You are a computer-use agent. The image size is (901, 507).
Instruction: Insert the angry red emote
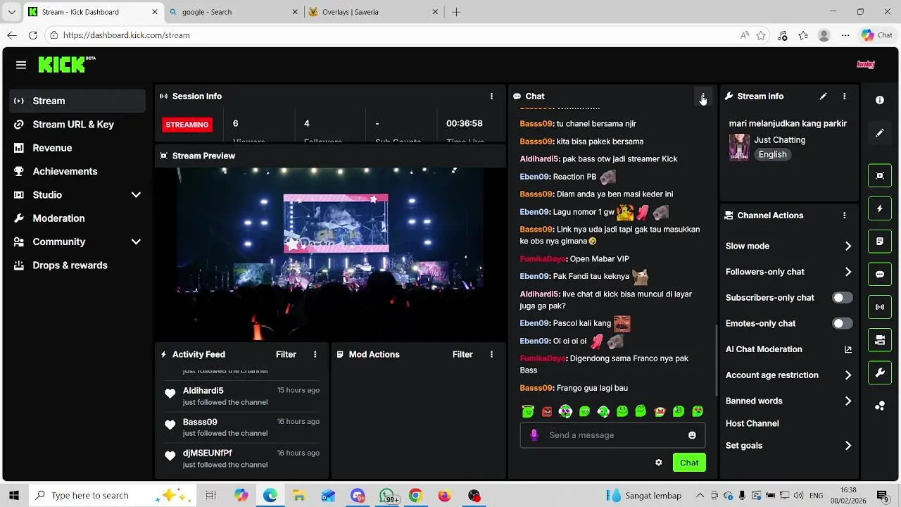tap(547, 411)
